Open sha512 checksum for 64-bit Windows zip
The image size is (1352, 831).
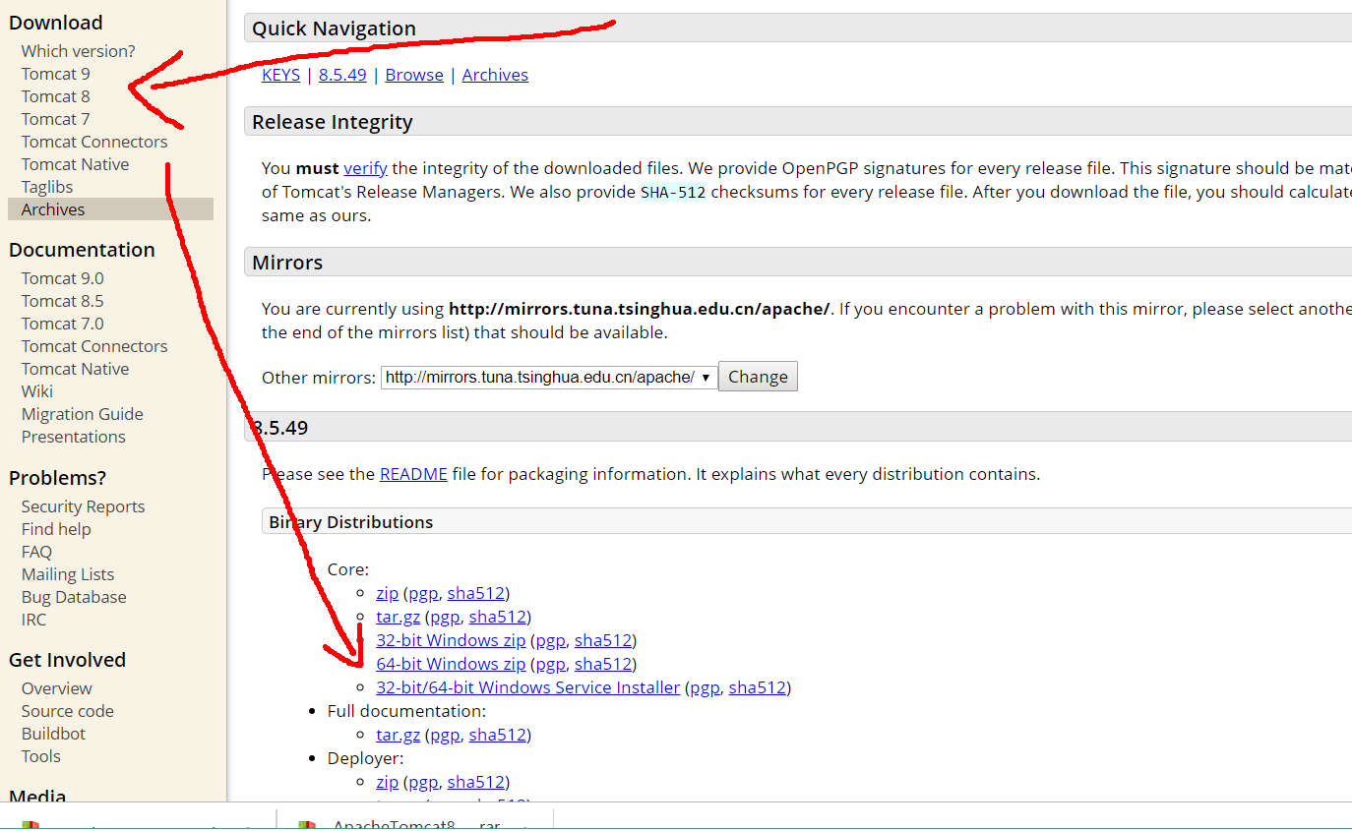click(x=603, y=664)
